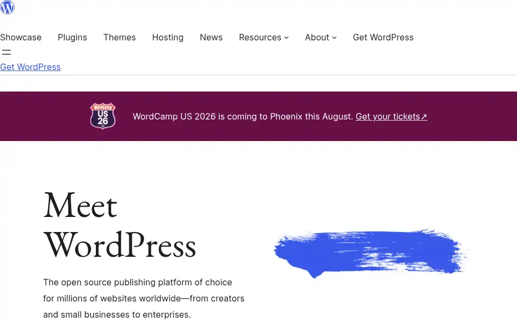Go to Plugins in the navigation
The height and width of the screenshot is (323, 517).
point(72,37)
